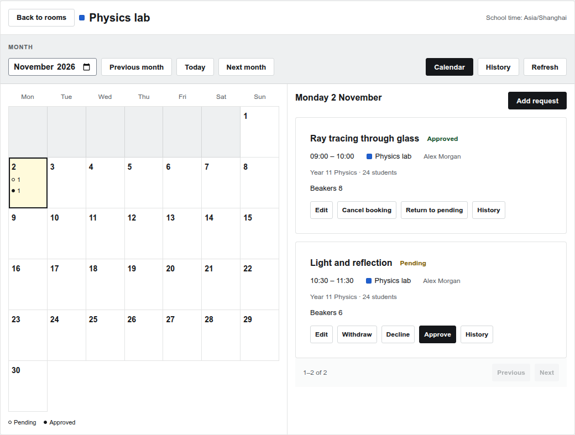Screen dimensions: 575x435
Task: Click Beakers 6 equipment text
Action: tap(326, 313)
